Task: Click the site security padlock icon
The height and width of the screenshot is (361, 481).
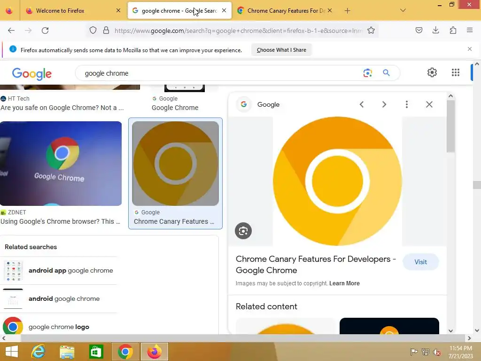Action: 106,31
